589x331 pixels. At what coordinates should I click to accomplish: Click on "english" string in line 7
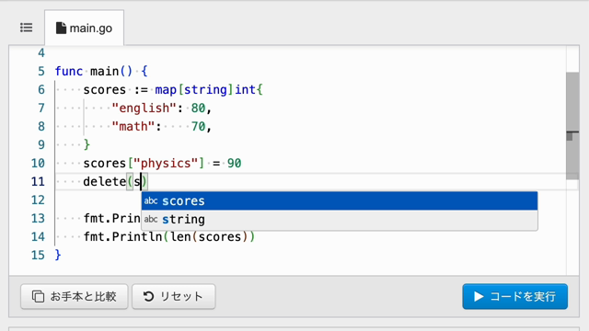144,108
